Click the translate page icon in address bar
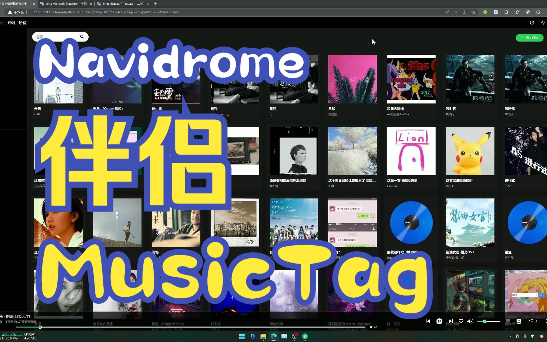The image size is (547, 342). 456,12
